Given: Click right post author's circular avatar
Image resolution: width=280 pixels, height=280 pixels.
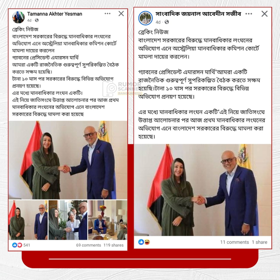Looking at the screenshot, I should [x=145, y=18].
